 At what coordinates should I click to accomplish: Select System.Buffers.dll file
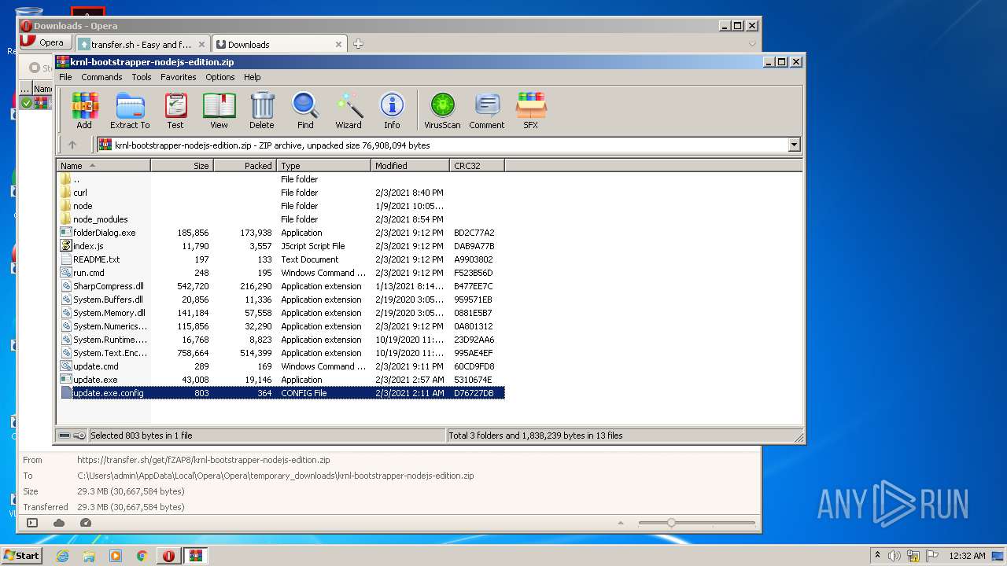pyautogui.click(x=108, y=300)
